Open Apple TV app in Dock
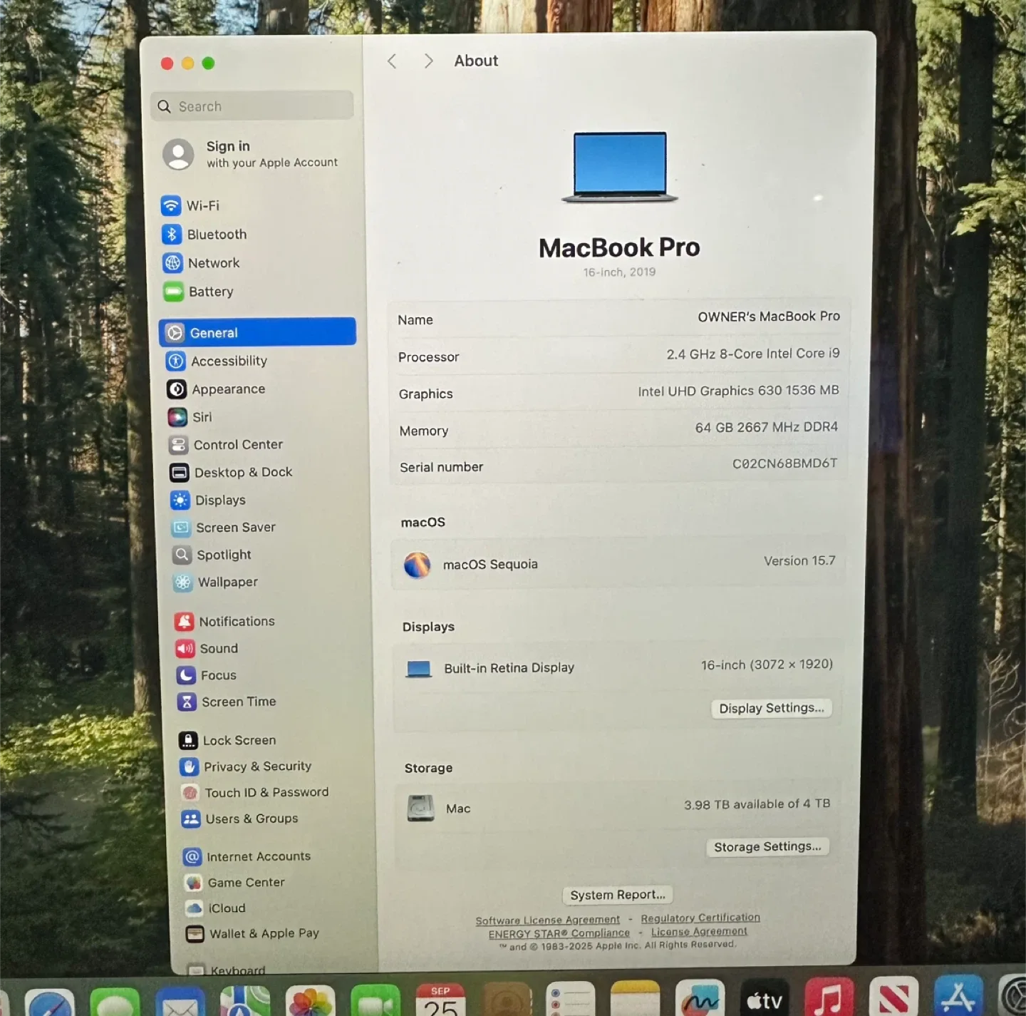This screenshot has width=1026, height=1016. click(x=764, y=1000)
